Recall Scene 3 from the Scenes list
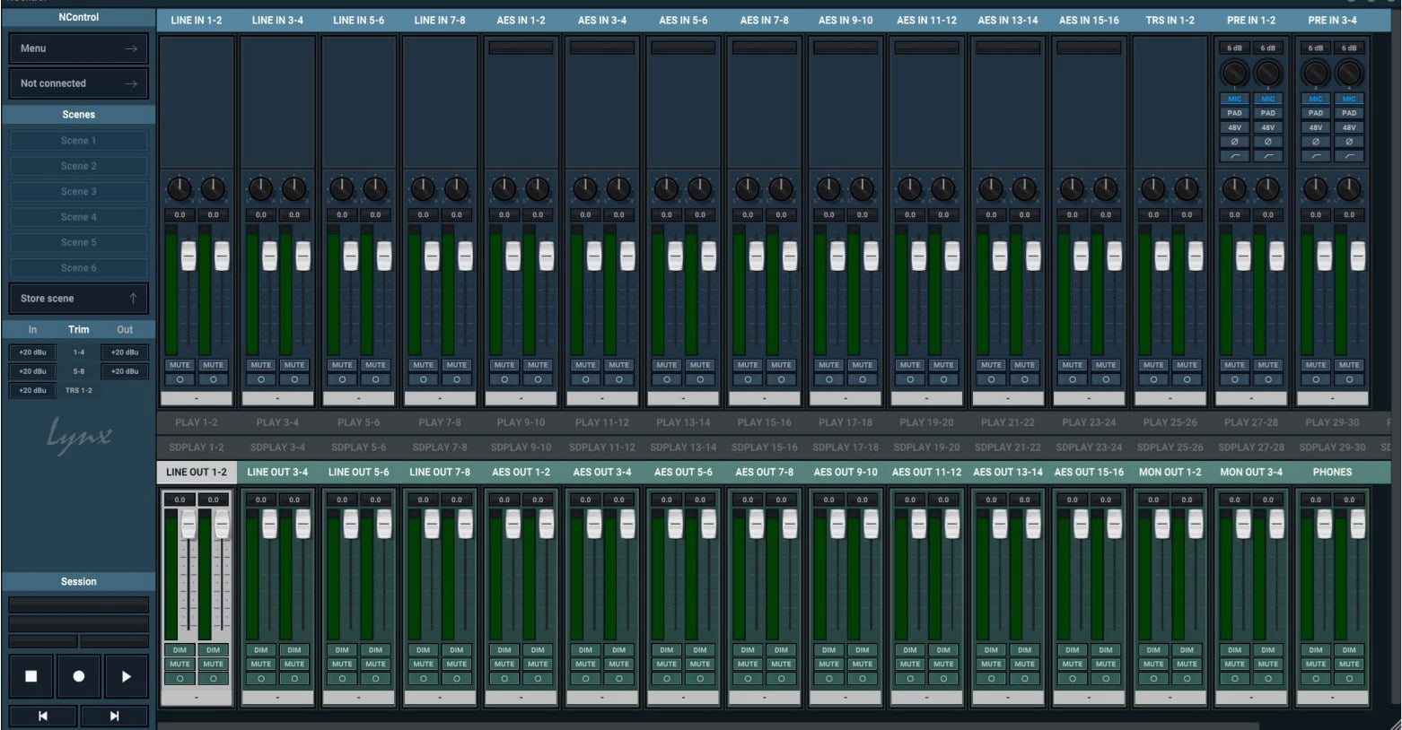The width and height of the screenshot is (1402, 730). pyautogui.click(x=79, y=192)
